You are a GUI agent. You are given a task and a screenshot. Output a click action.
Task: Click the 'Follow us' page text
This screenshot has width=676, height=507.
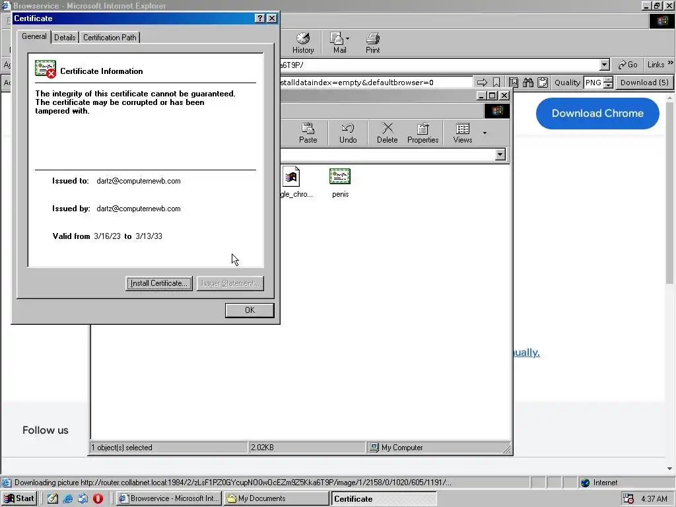pyautogui.click(x=46, y=430)
